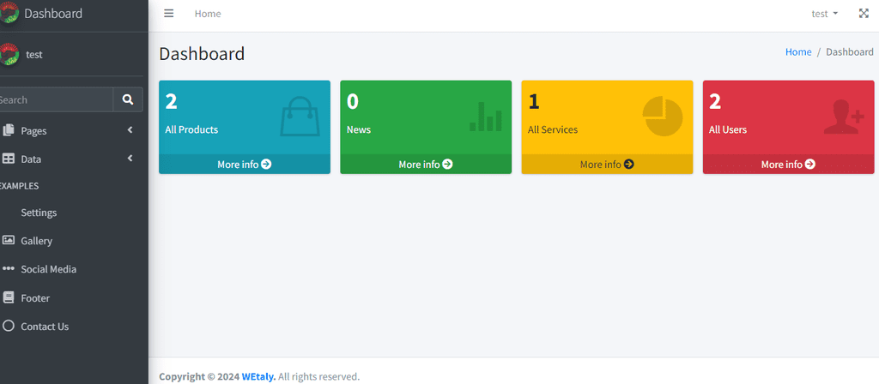Click the All Products label text
Image resolution: width=879 pixels, height=384 pixels.
tap(191, 129)
